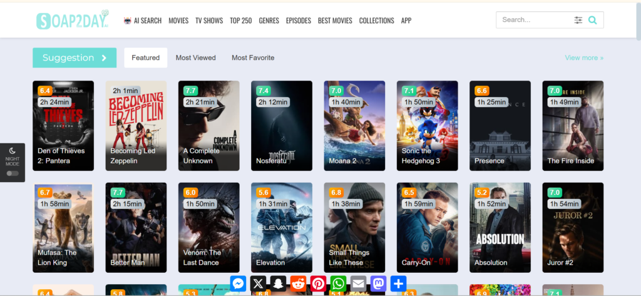Click the View more link
The width and height of the screenshot is (641, 296).
click(584, 58)
